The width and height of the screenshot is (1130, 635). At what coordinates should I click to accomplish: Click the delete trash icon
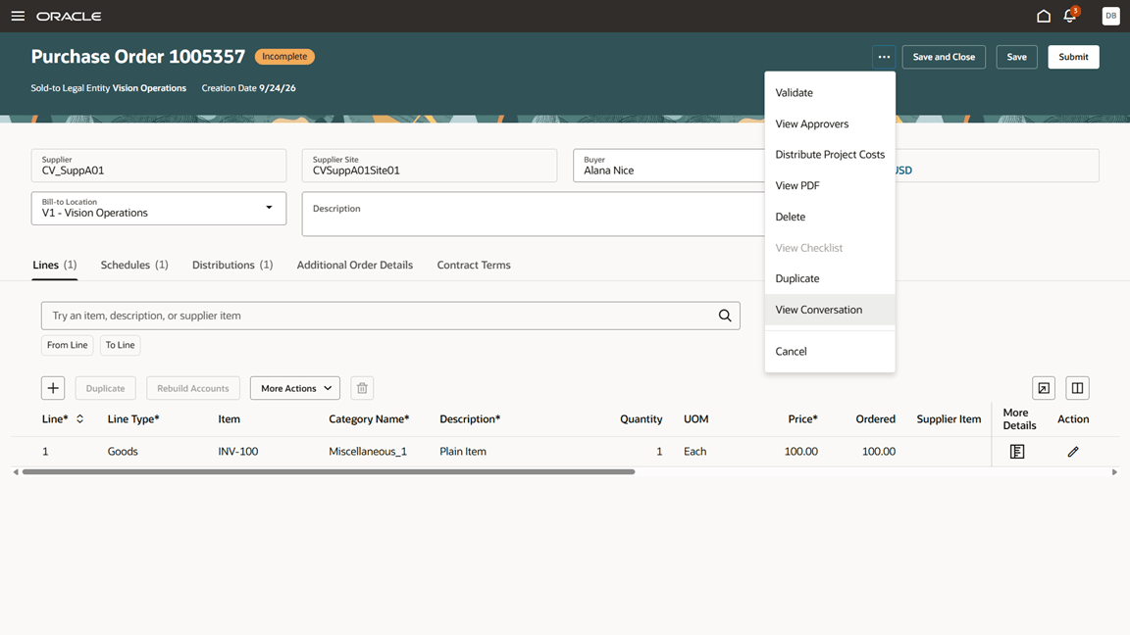tap(362, 388)
